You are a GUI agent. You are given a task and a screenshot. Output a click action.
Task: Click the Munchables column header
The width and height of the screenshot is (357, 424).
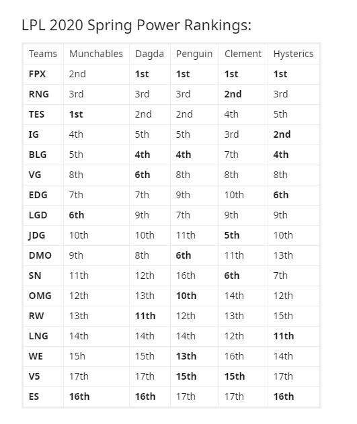coord(96,54)
